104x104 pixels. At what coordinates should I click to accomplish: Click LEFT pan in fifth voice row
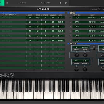click(x=61, y=36)
